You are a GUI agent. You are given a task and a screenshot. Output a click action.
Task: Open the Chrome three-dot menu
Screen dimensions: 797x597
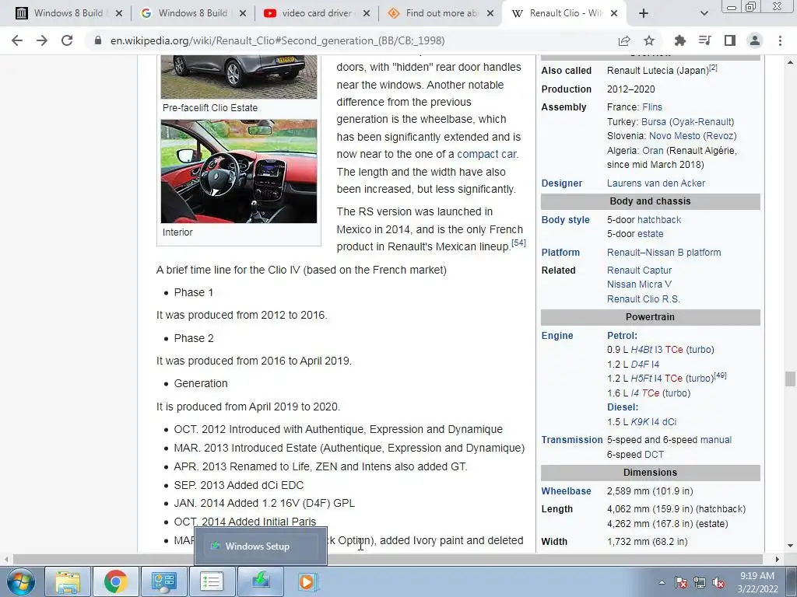(780, 40)
